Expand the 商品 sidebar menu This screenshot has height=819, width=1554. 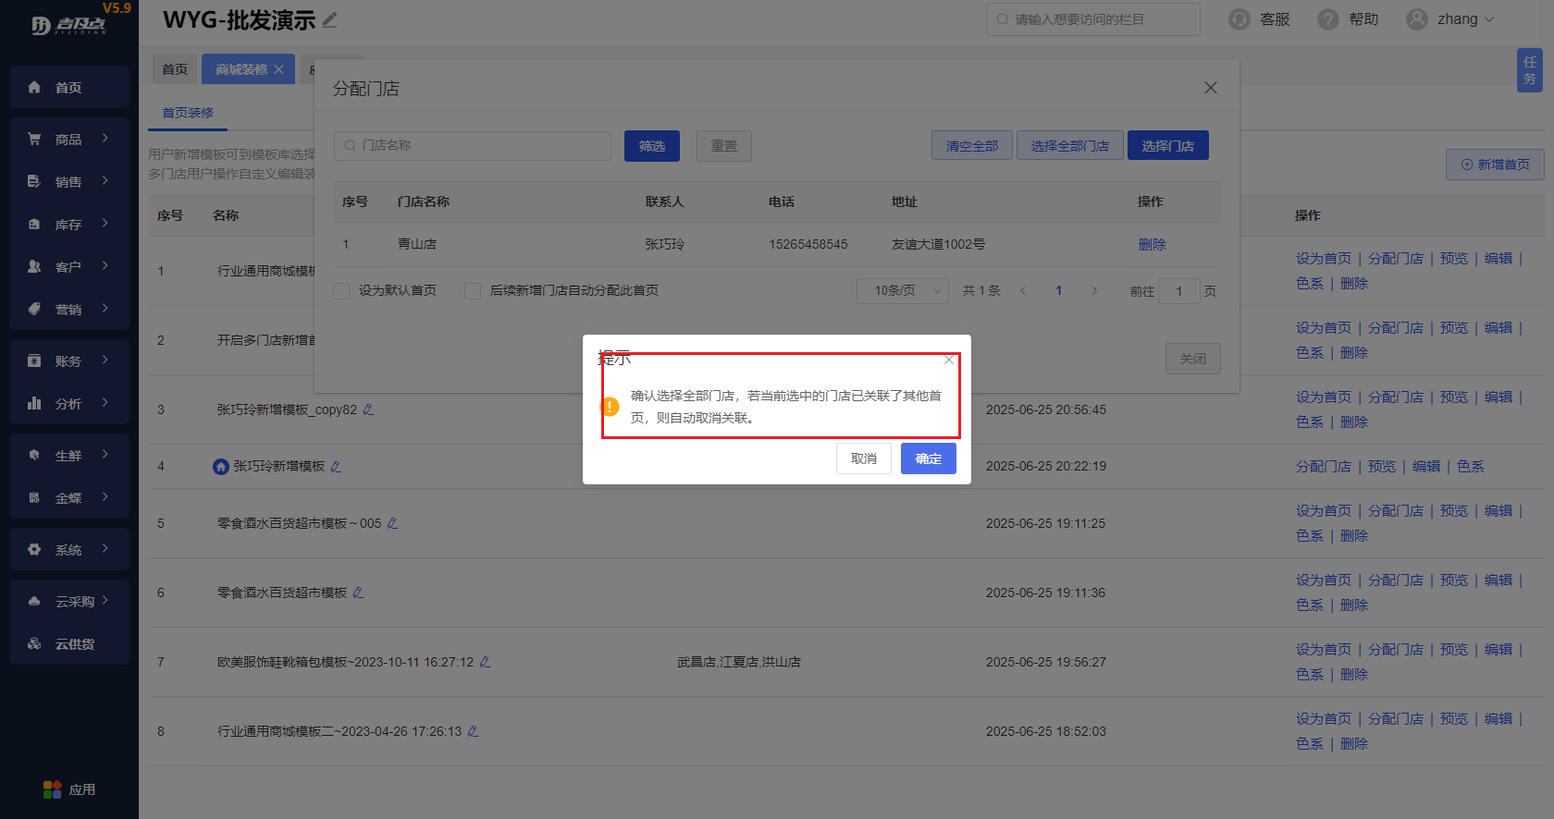click(x=68, y=140)
